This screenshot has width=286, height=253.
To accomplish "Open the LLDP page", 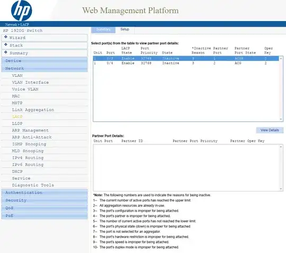I will pyautogui.click(x=17, y=124).
